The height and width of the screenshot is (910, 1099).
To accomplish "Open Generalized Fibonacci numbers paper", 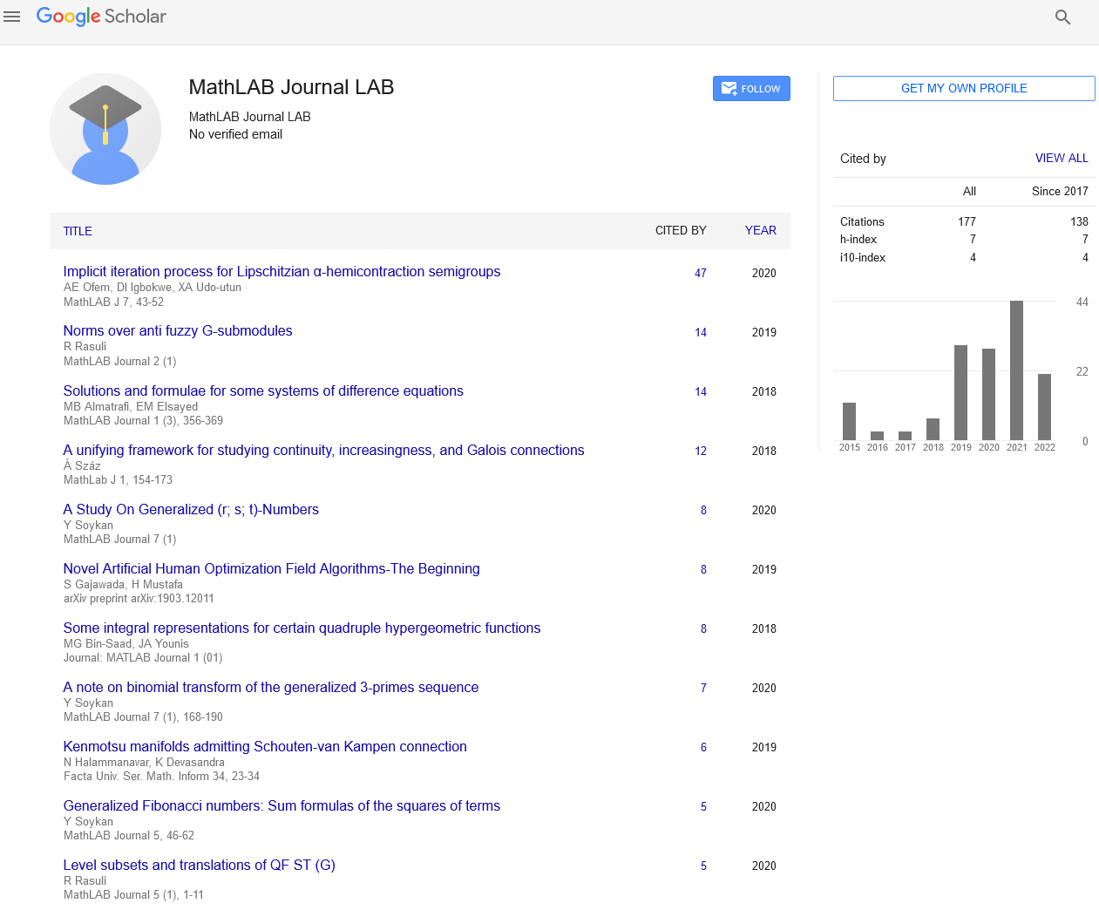I will [x=282, y=805].
